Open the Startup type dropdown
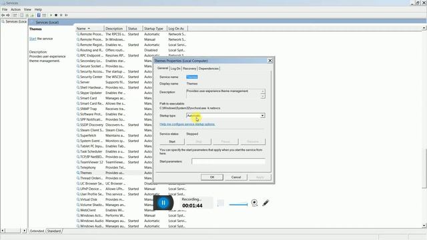Image resolution: width=427 pixels, height=240 pixels. 262,115
